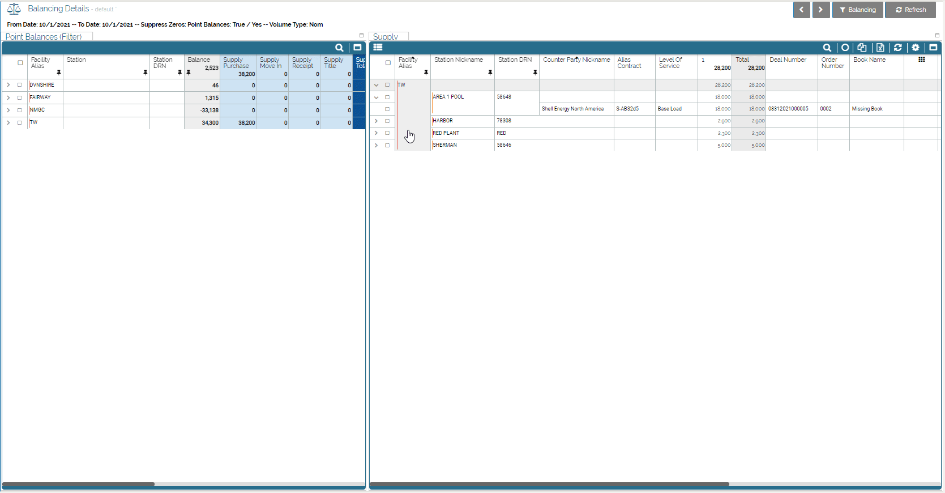The width and height of the screenshot is (945, 493).
Task: Open search in Point Balances grid
Action: click(x=339, y=48)
